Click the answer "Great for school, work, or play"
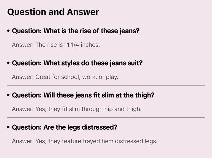The image size is (212, 158). click(65, 77)
